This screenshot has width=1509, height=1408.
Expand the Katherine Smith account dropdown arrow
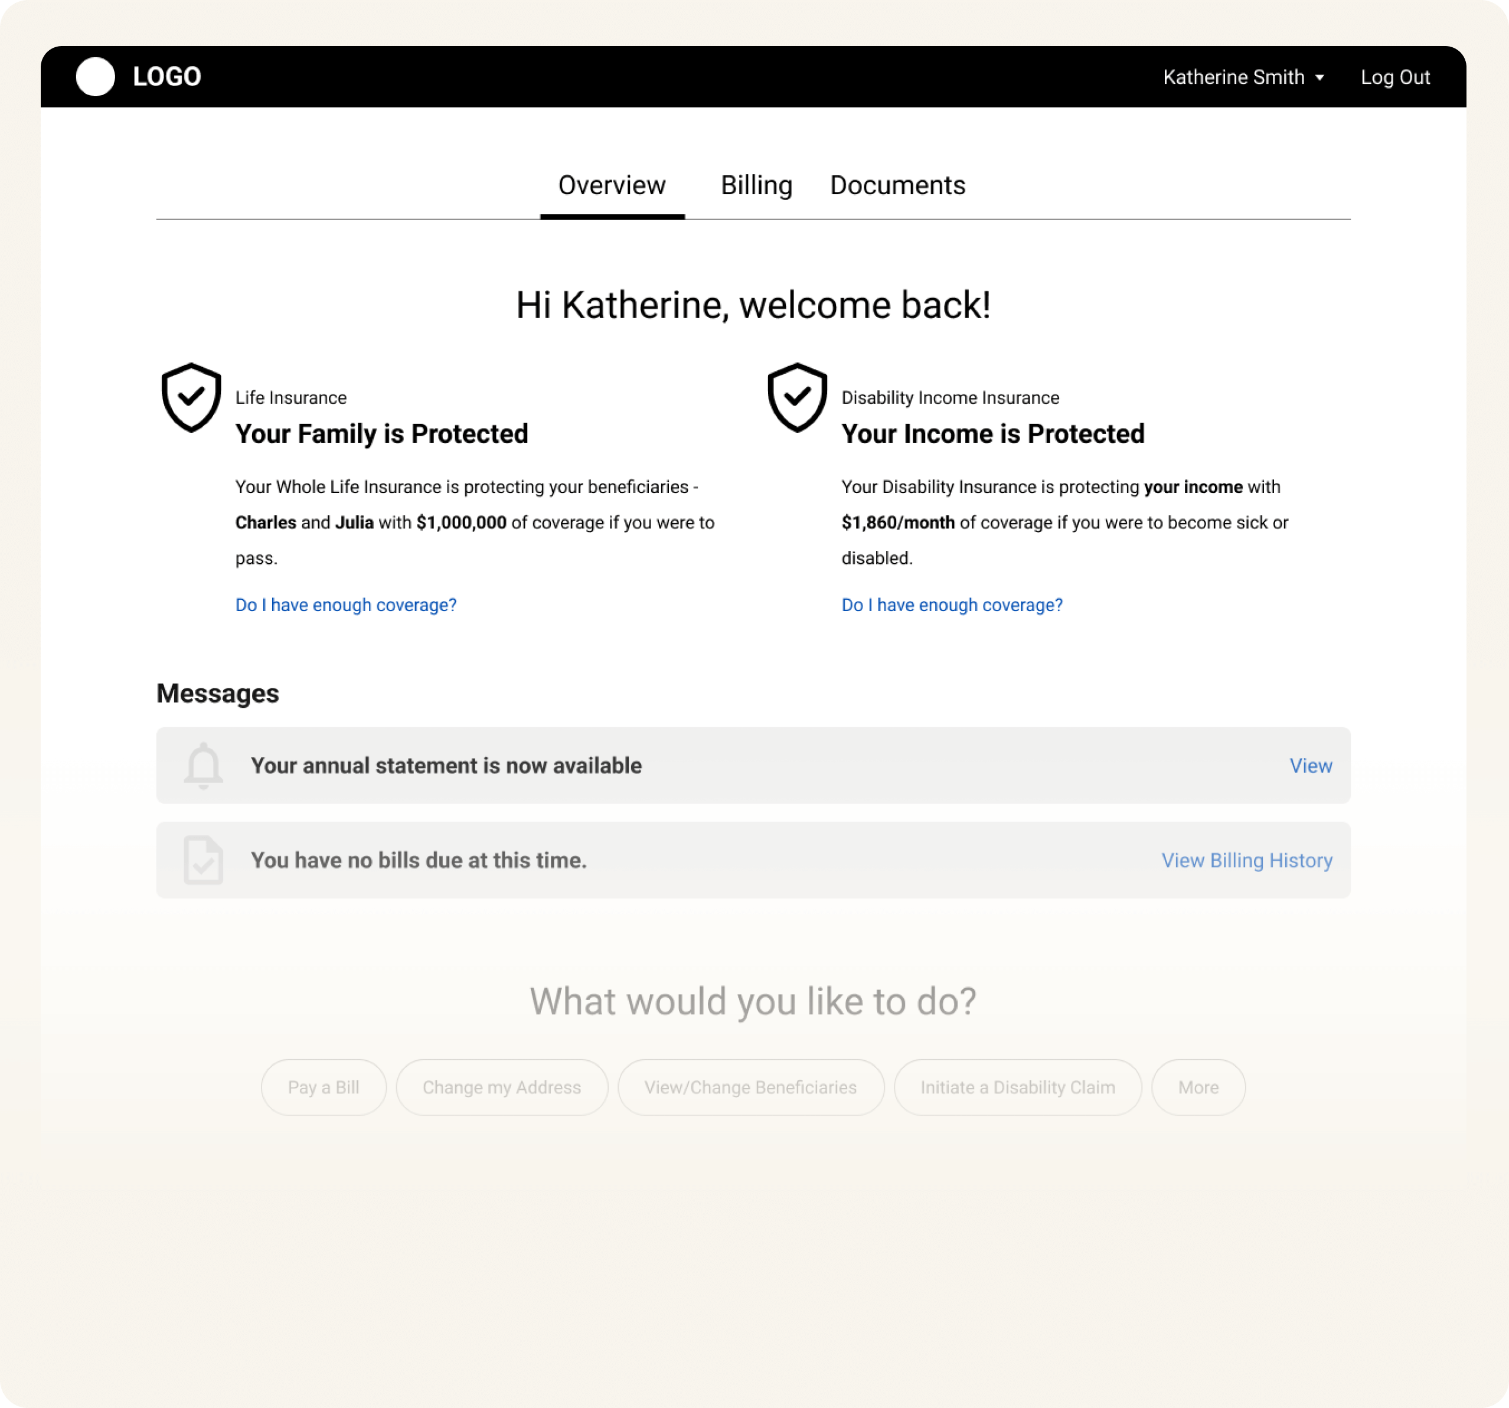pyautogui.click(x=1320, y=77)
